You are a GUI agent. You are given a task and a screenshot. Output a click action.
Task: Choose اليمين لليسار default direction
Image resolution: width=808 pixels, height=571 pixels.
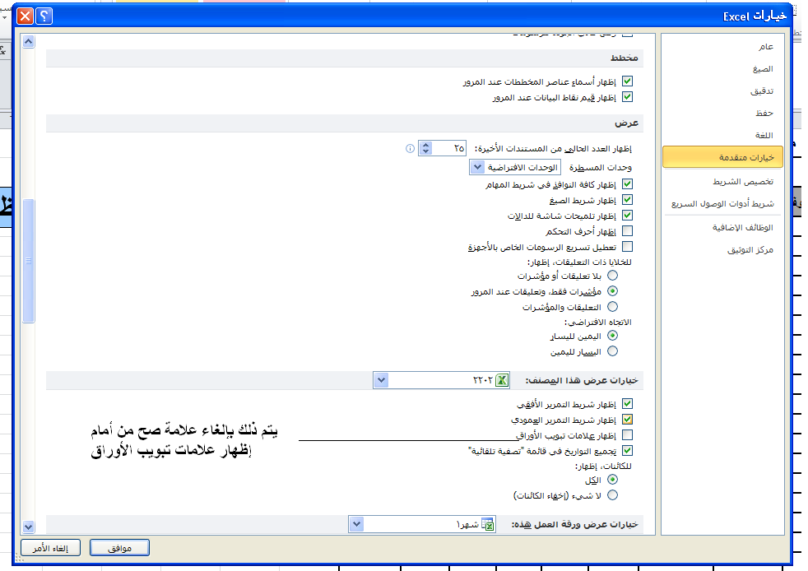612,336
